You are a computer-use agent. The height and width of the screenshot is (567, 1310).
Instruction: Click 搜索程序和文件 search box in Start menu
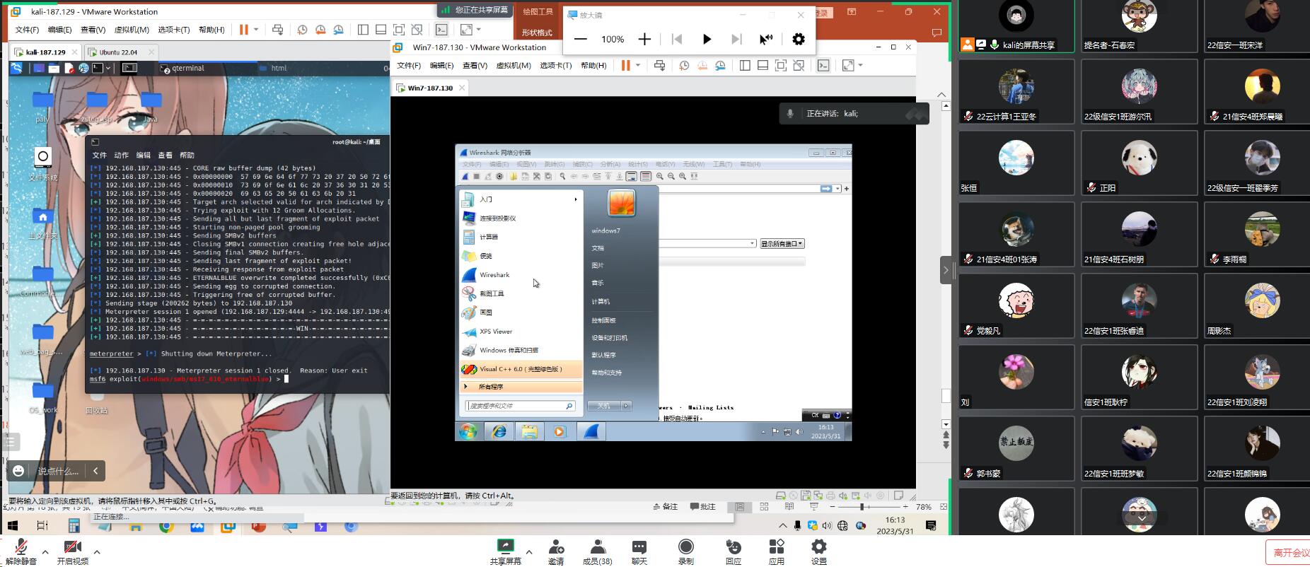click(x=520, y=406)
